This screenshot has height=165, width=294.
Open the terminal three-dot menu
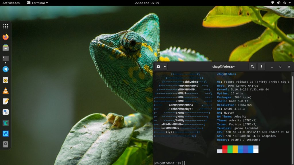[261, 67]
